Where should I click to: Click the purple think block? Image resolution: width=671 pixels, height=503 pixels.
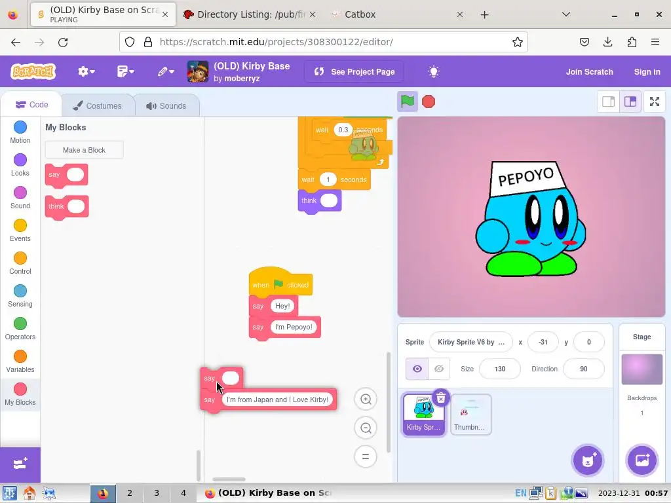pos(319,201)
